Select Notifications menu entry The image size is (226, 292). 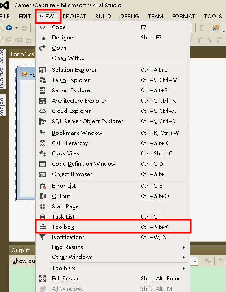pyautogui.click(x=113, y=237)
